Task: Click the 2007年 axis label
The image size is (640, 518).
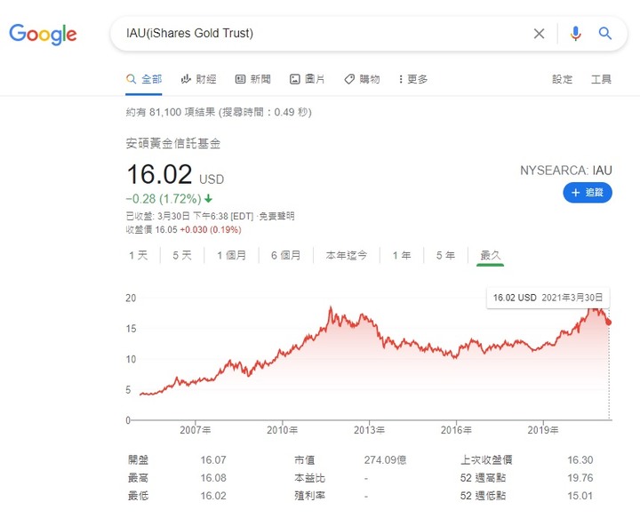Action: [196, 430]
